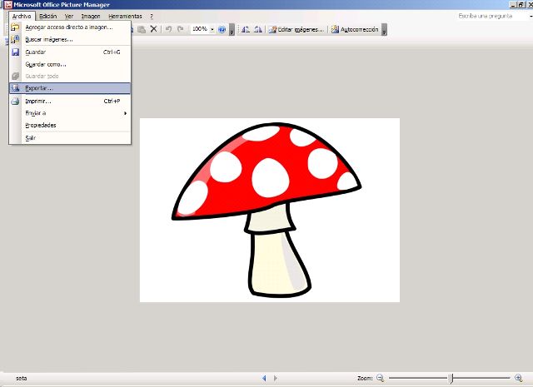Click the Exportar menu entry

38,88
